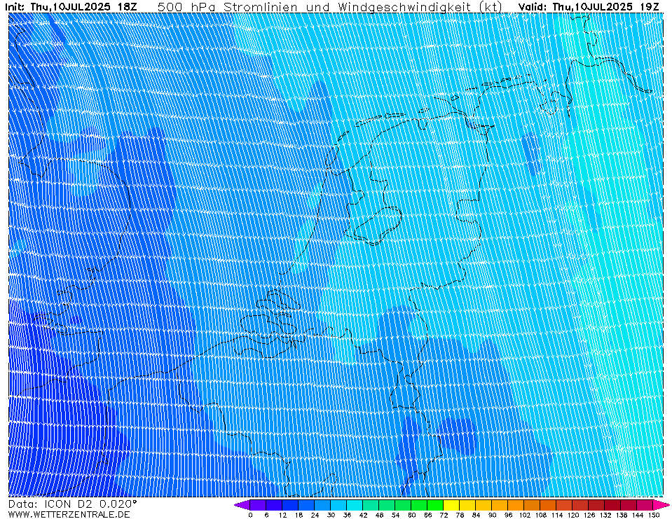Click the scale label 102
The image size is (672, 519).
525,515
